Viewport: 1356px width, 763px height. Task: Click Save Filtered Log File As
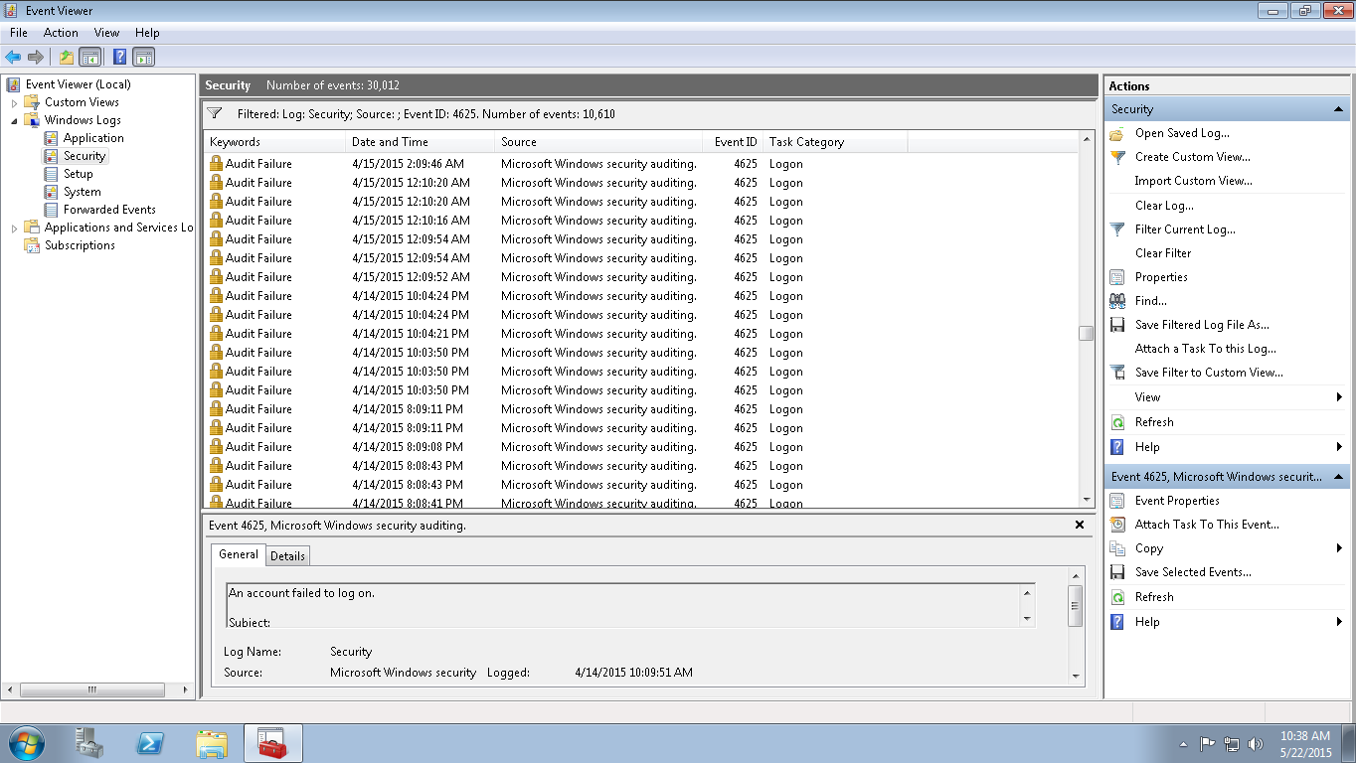click(x=1202, y=325)
